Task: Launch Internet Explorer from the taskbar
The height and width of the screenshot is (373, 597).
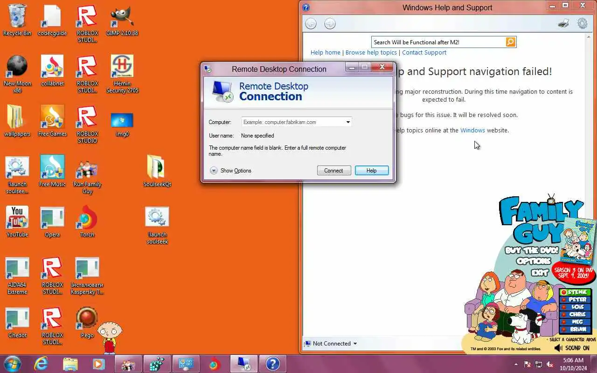Action: point(41,364)
